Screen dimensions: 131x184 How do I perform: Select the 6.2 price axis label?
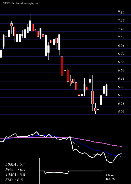pyautogui.click(x=120, y=95)
